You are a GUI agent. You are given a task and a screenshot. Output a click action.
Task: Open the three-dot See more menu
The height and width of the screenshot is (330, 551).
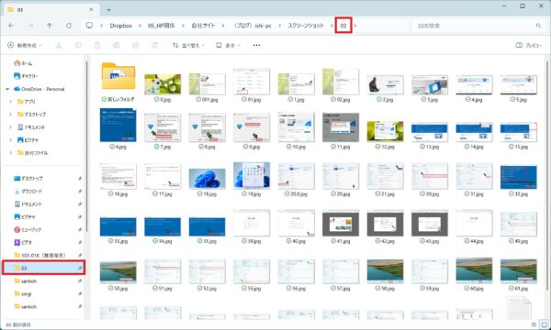pyautogui.click(x=256, y=45)
